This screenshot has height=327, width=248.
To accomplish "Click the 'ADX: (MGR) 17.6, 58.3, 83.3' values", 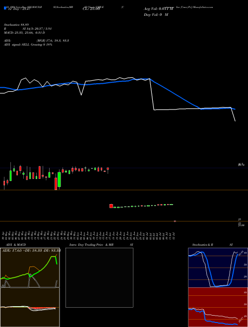I will point(36,41).
